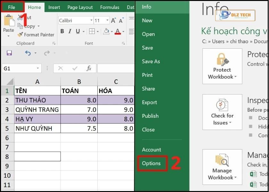Choose Save As from the sidebar
Viewport: 269px width, 192px height.
tap(151, 61)
